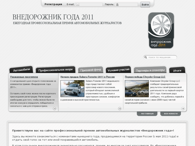Screen dimensions: 195x146
Task: Switch to the Призовой фонд tab
Action: click(x=91, y=70)
